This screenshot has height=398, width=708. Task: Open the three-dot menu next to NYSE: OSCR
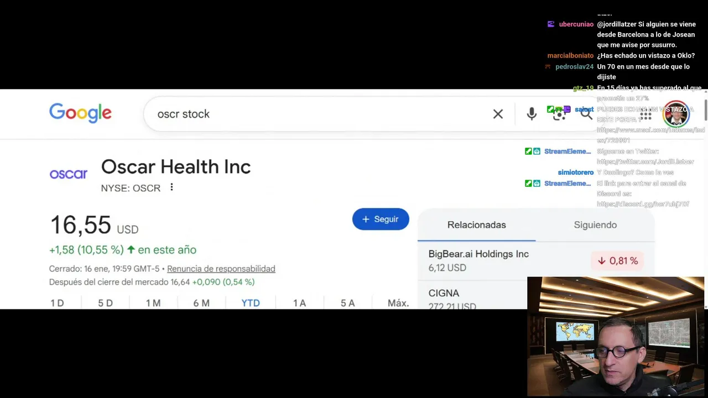coord(171,187)
